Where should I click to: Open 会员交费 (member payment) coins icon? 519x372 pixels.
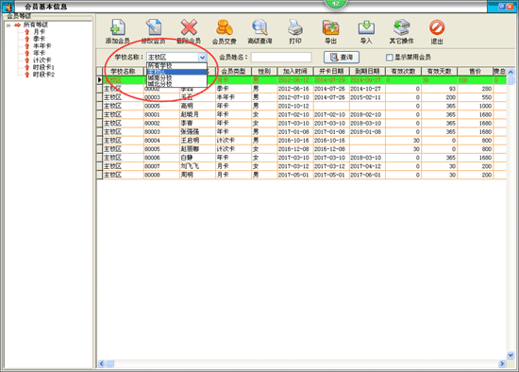225,27
